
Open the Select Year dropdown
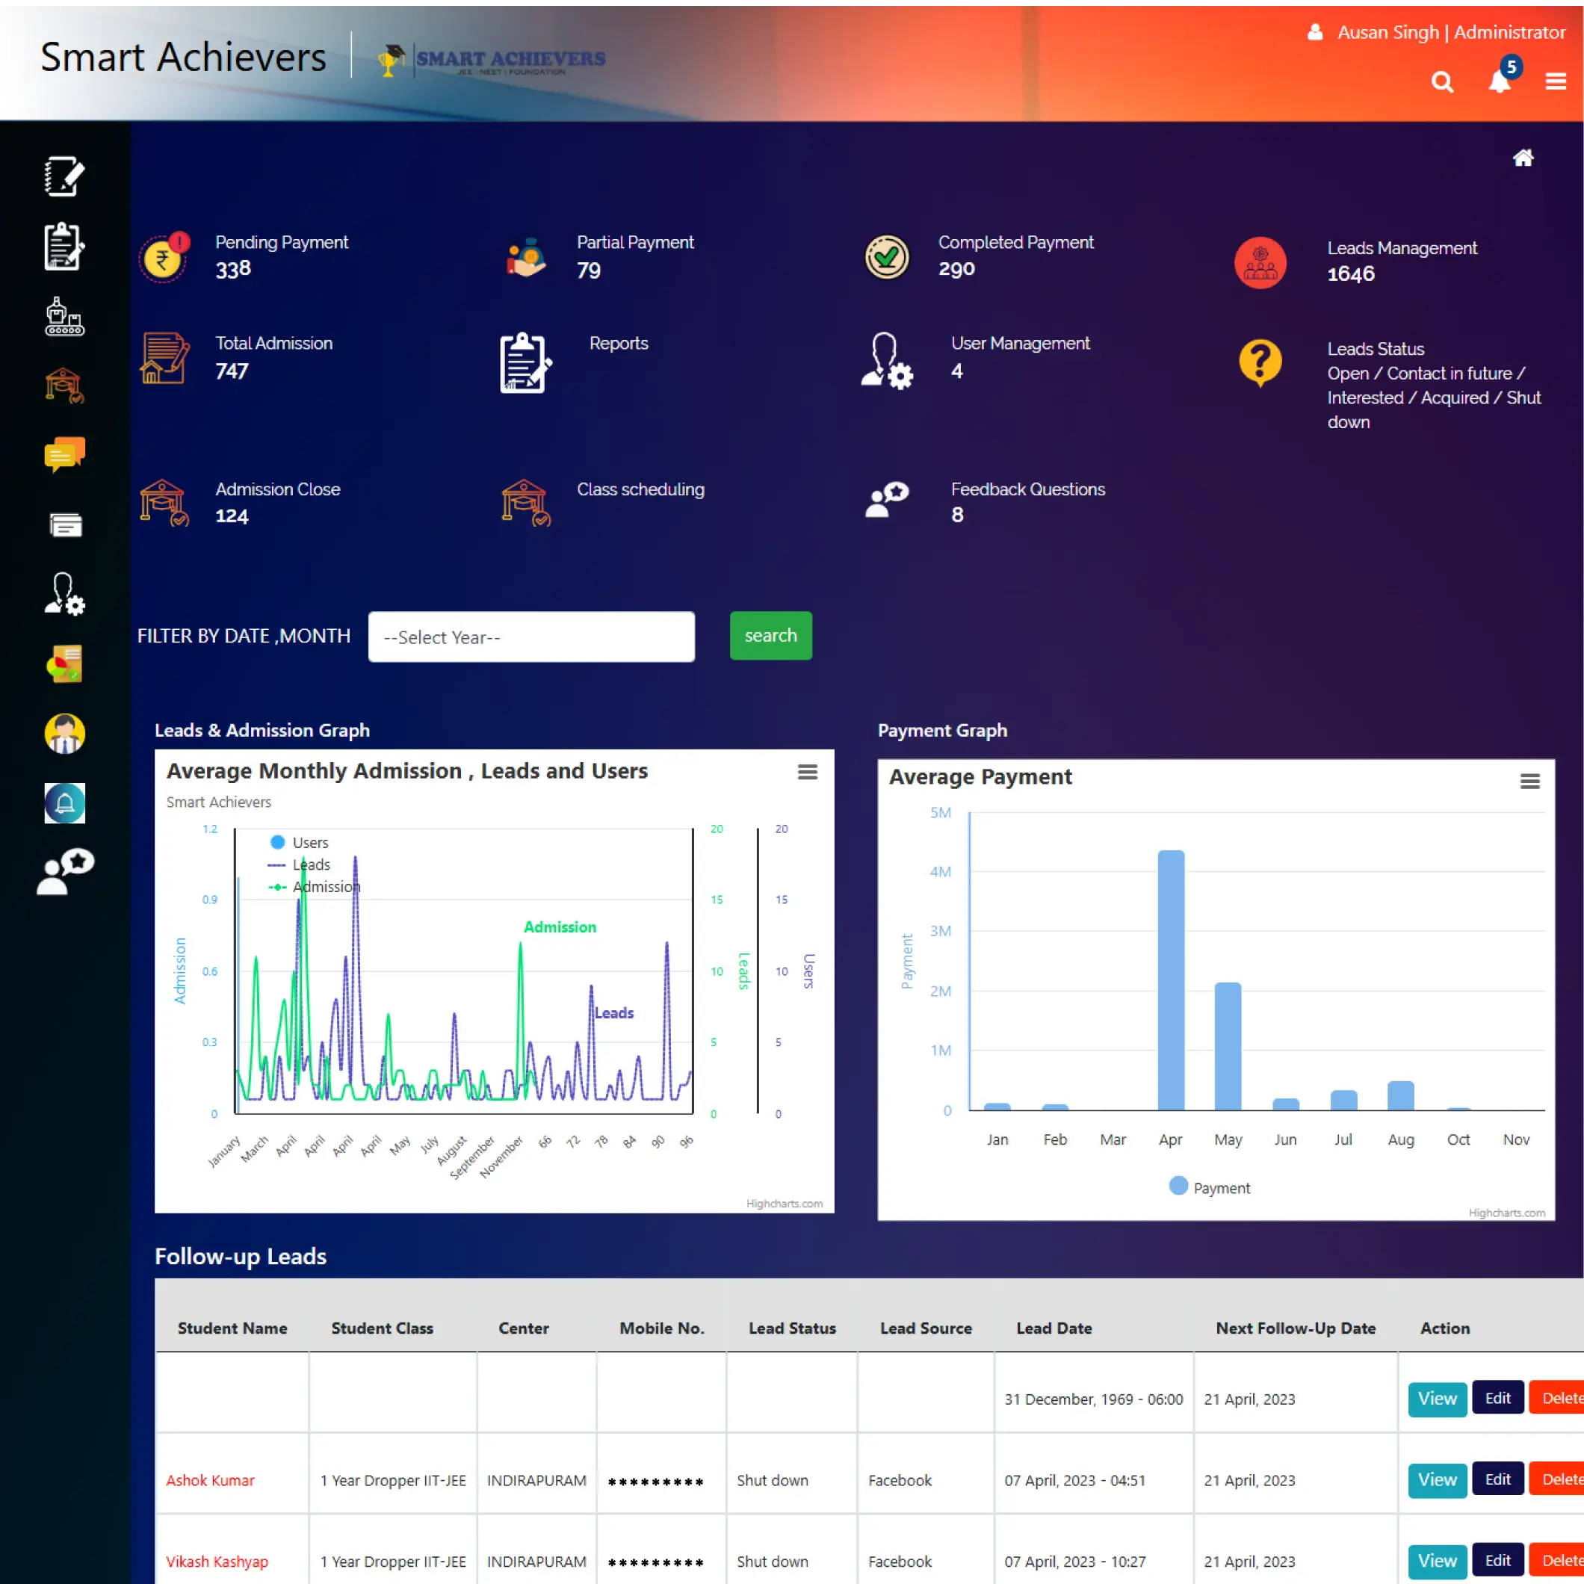(531, 637)
